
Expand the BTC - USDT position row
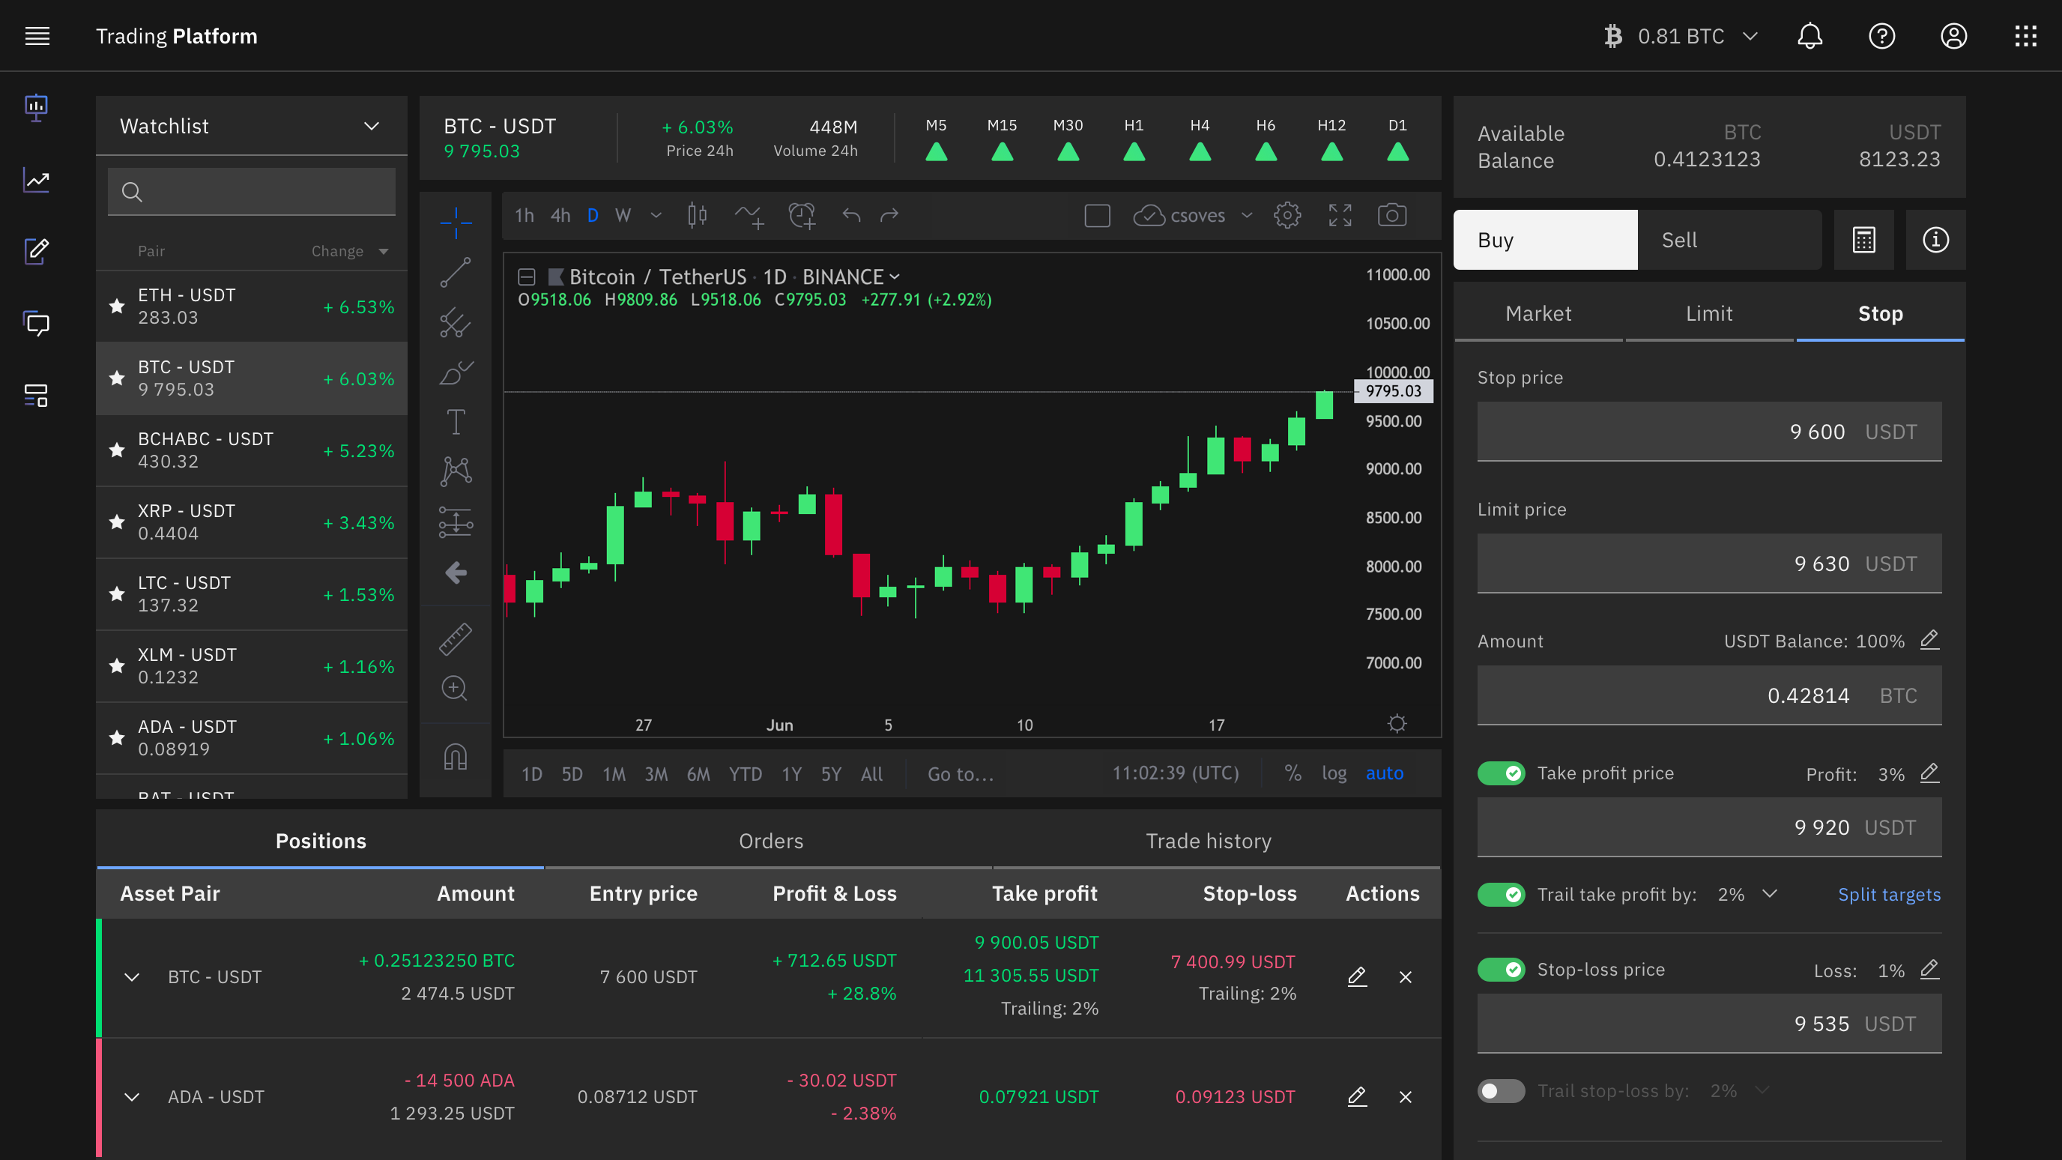point(132,976)
